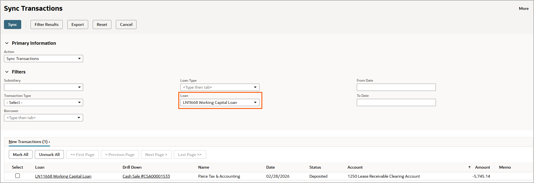
Task: Open the Borrower dropdown arrow
Action: click(79, 118)
